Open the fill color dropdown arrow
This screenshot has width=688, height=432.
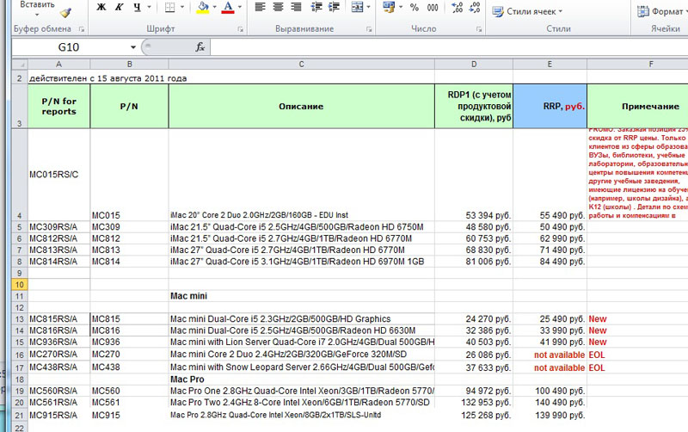[214, 7]
